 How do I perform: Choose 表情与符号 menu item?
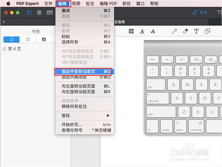pos(85,131)
